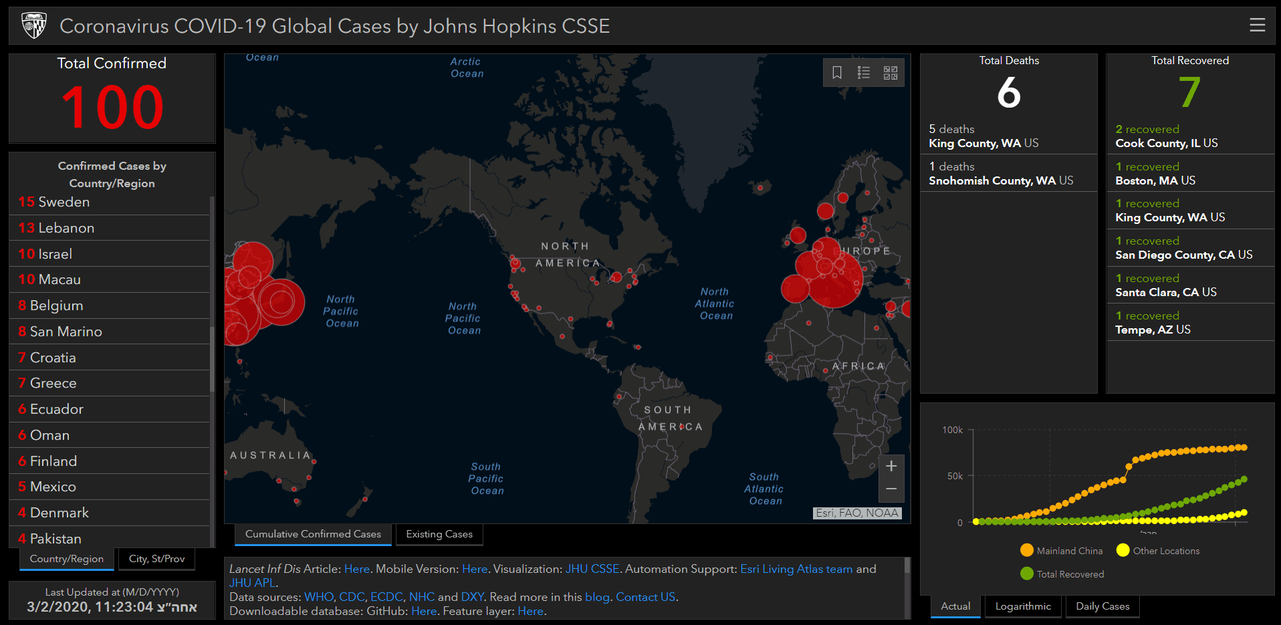Open the DXY data source link
This screenshot has width=1281, height=625.
point(472,597)
